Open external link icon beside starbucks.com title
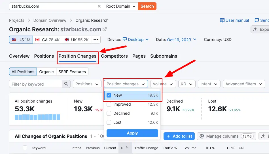The image size is (269, 154). pyautogui.click(x=105, y=29)
